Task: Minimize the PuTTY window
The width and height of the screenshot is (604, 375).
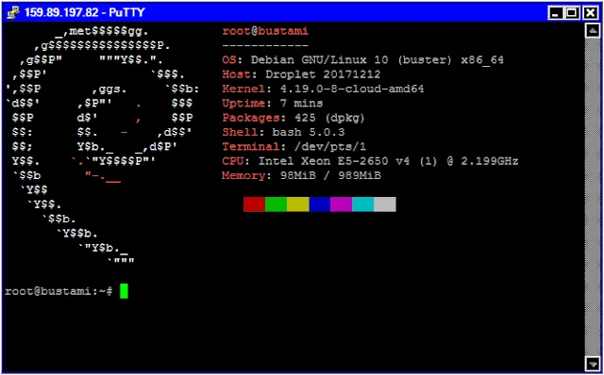Action: (555, 13)
